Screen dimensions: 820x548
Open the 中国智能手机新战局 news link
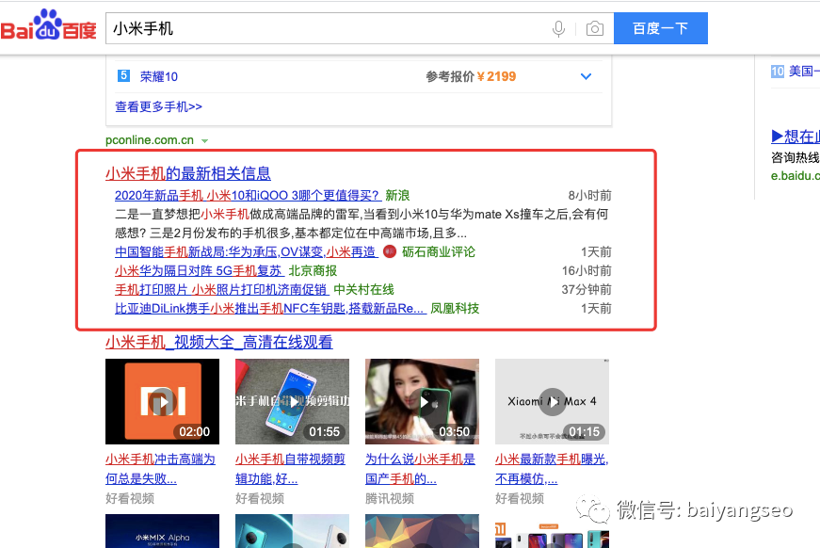pyautogui.click(x=246, y=252)
